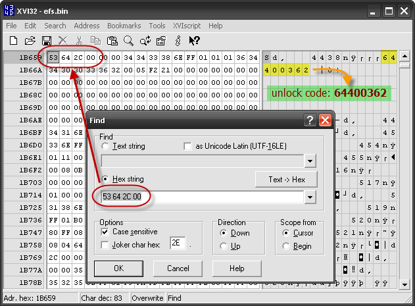The height and width of the screenshot is (306, 415).
Task: Minimize the XVI32 window
Action: [x=373, y=11]
